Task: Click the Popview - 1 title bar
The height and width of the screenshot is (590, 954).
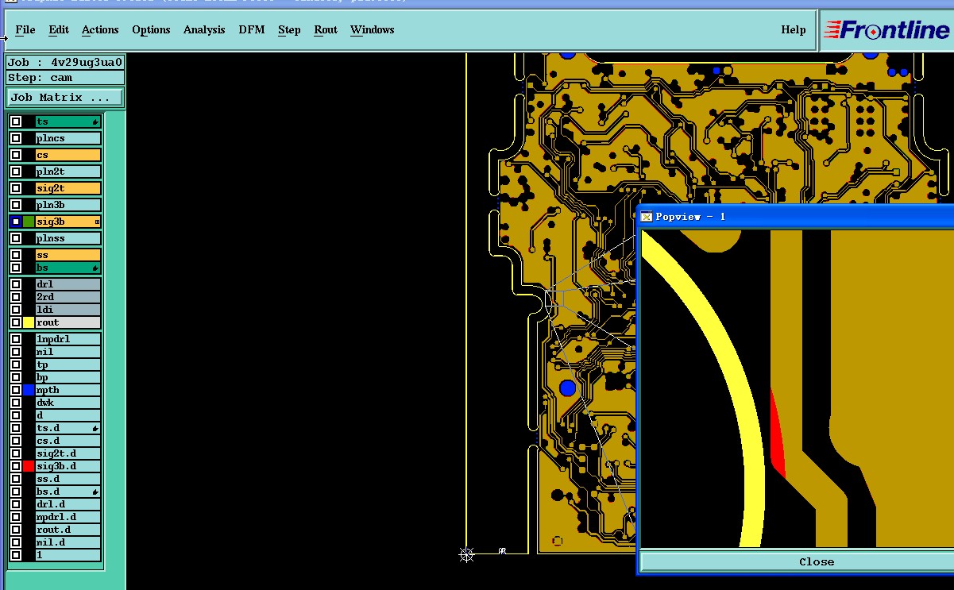Action: (797, 217)
